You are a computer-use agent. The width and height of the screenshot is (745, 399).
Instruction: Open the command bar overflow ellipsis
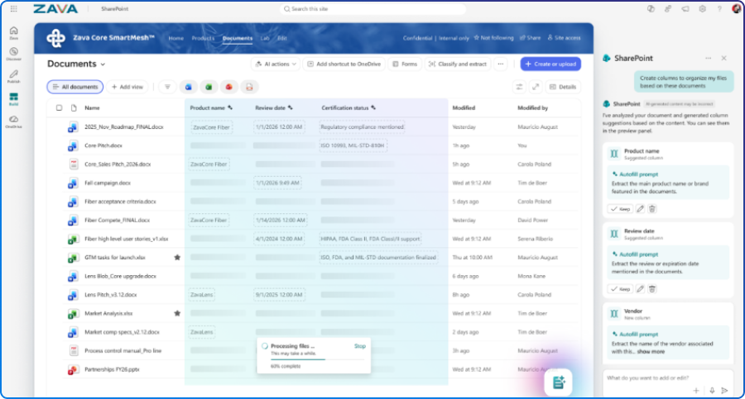(x=500, y=64)
